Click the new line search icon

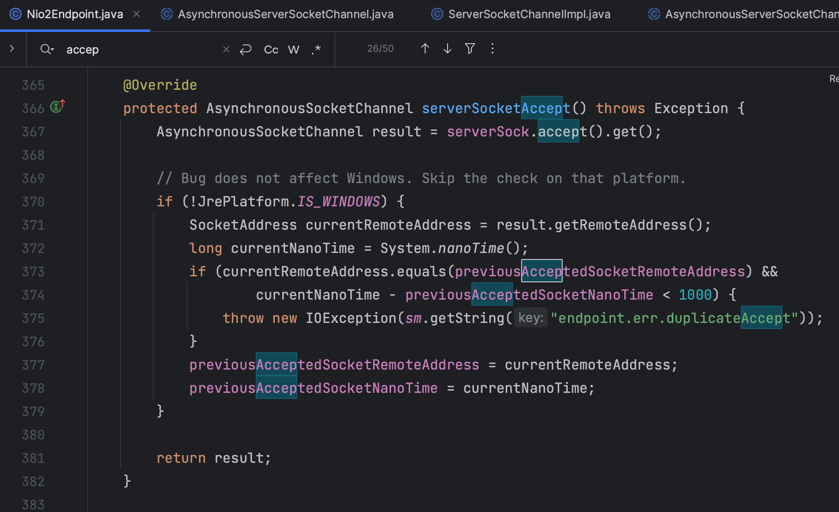[245, 50]
